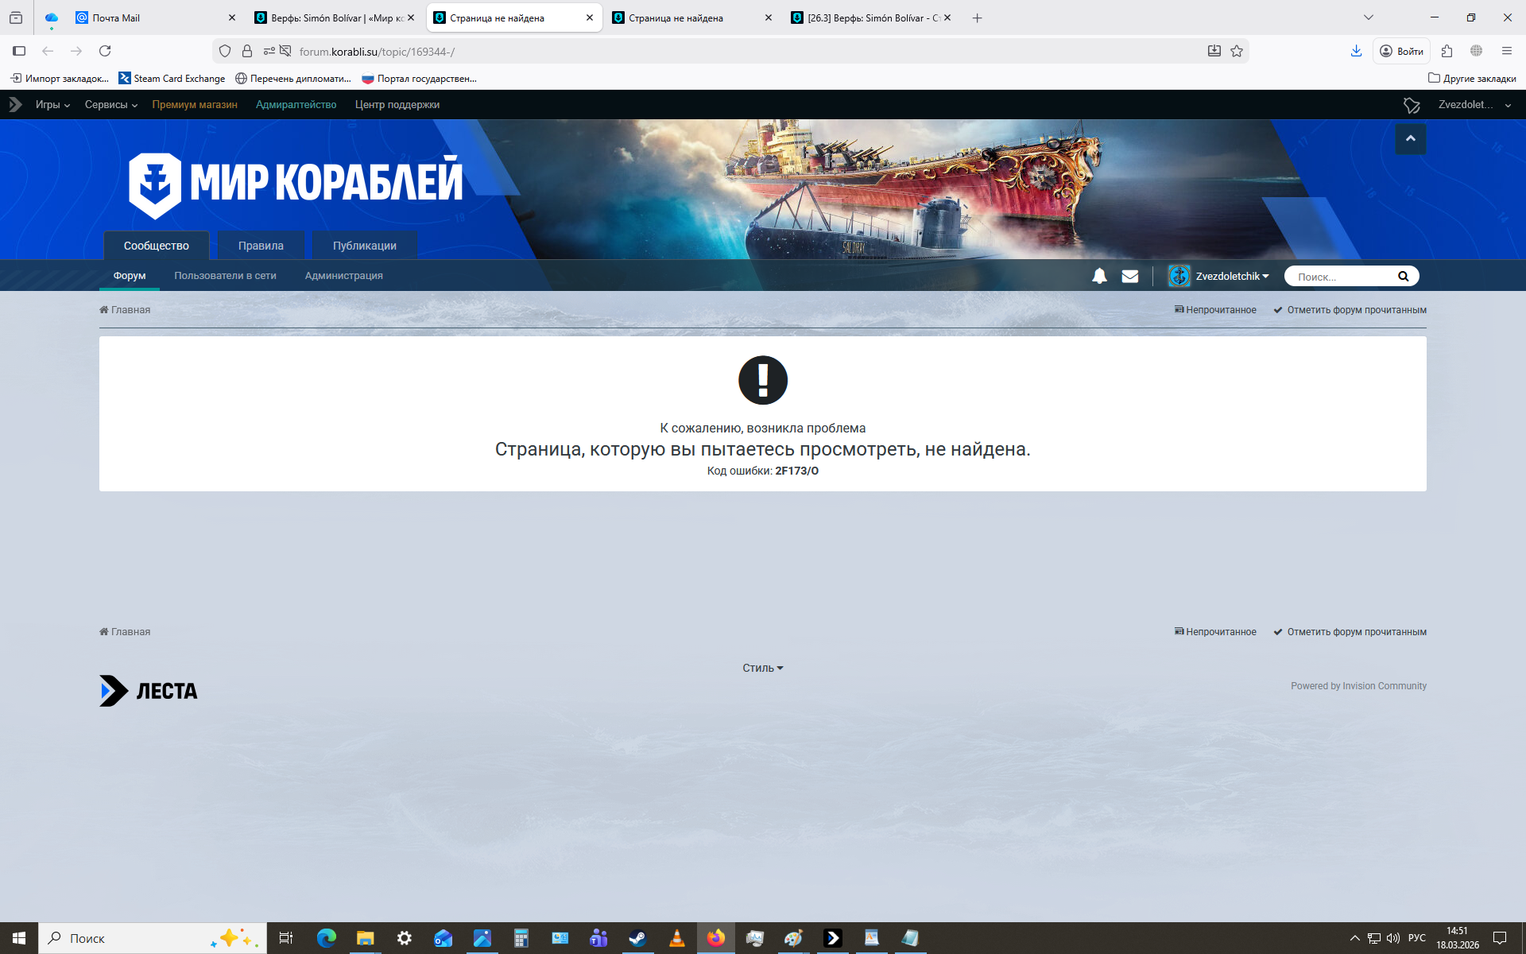Click the tracking protection shield icon
The width and height of the screenshot is (1526, 954).
click(225, 51)
